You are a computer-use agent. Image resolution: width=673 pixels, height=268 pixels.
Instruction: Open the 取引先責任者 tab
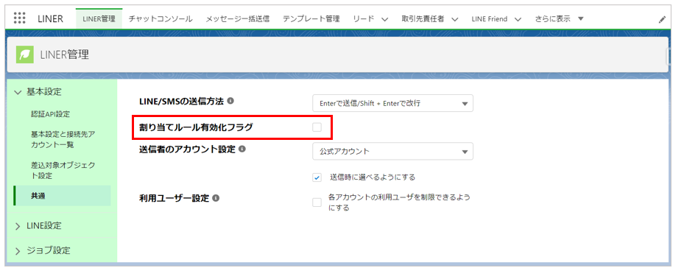[423, 18]
